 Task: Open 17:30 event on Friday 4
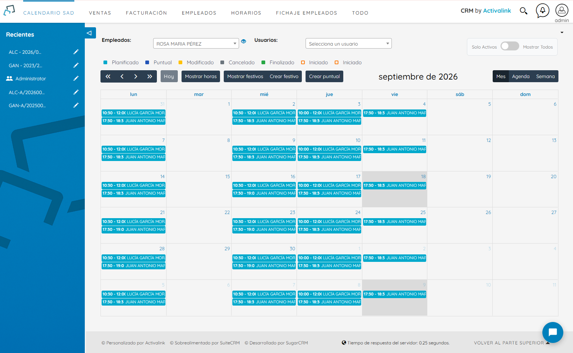point(395,113)
